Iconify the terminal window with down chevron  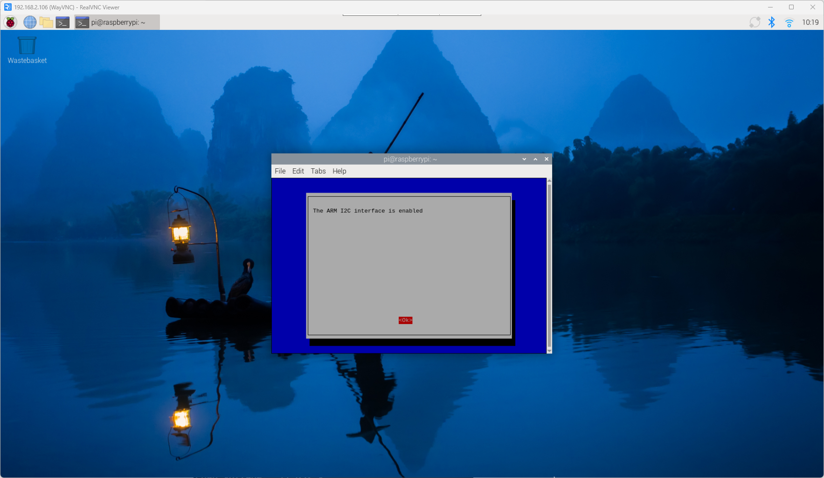click(x=524, y=159)
